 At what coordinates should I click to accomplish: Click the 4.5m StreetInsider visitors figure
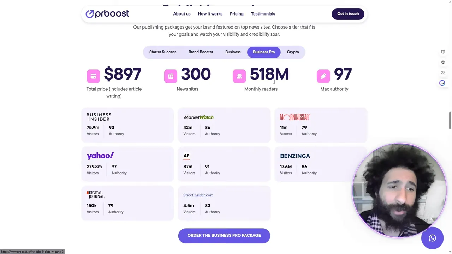[x=189, y=206]
